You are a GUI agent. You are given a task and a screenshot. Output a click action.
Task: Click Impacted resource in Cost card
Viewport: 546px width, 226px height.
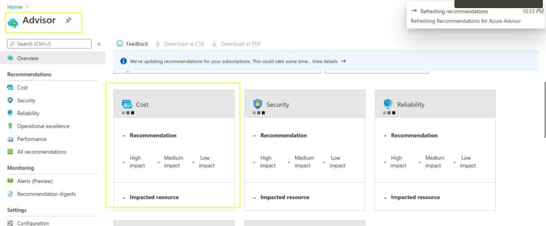pyautogui.click(x=154, y=197)
